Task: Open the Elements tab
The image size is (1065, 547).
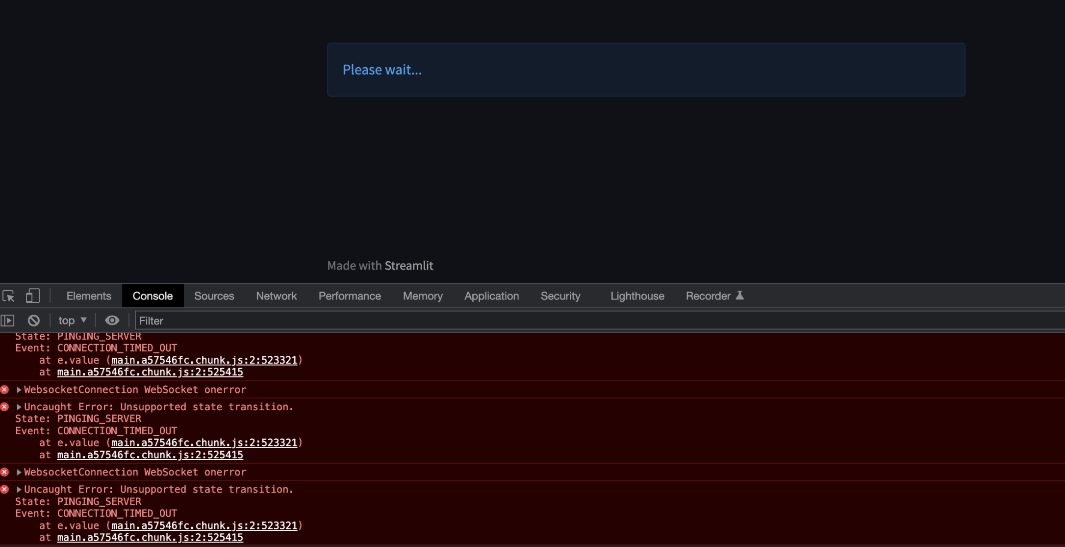Action: click(89, 296)
